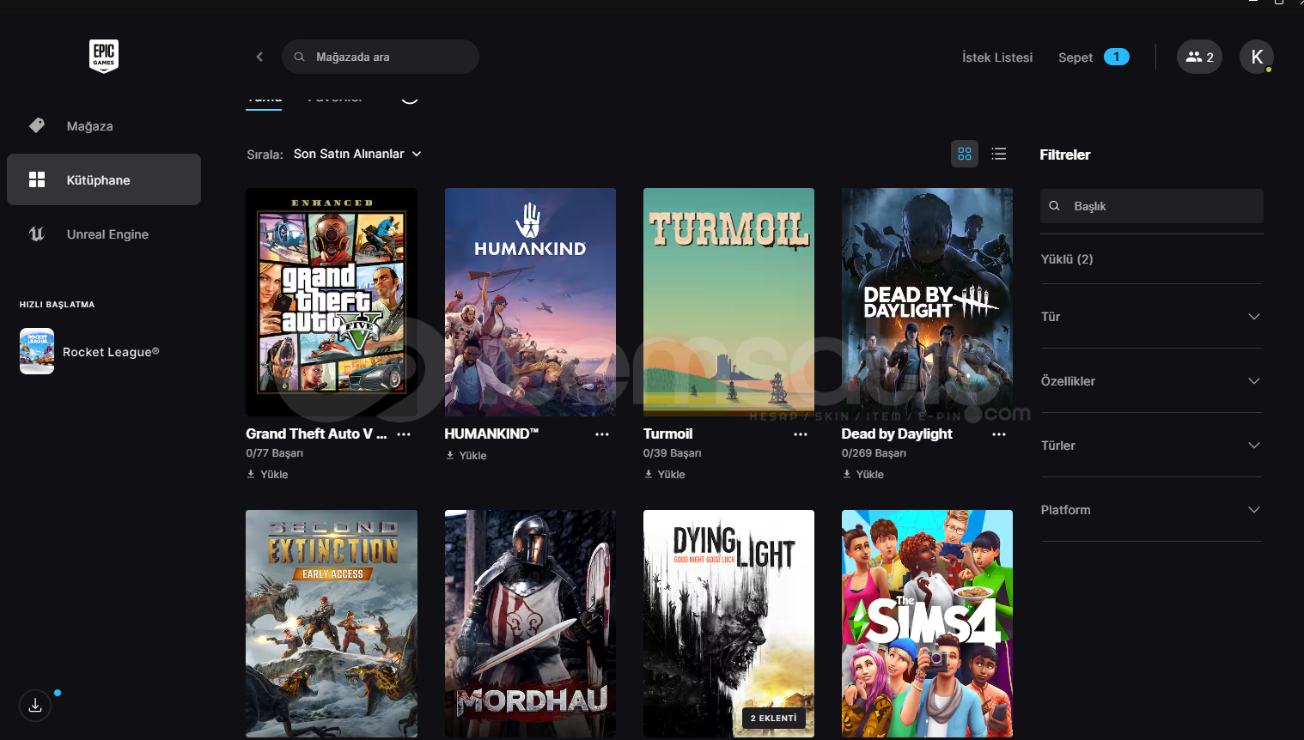Viewport: 1304px width, 740px height.
Task: Switch to list view layout
Action: tap(998, 154)
